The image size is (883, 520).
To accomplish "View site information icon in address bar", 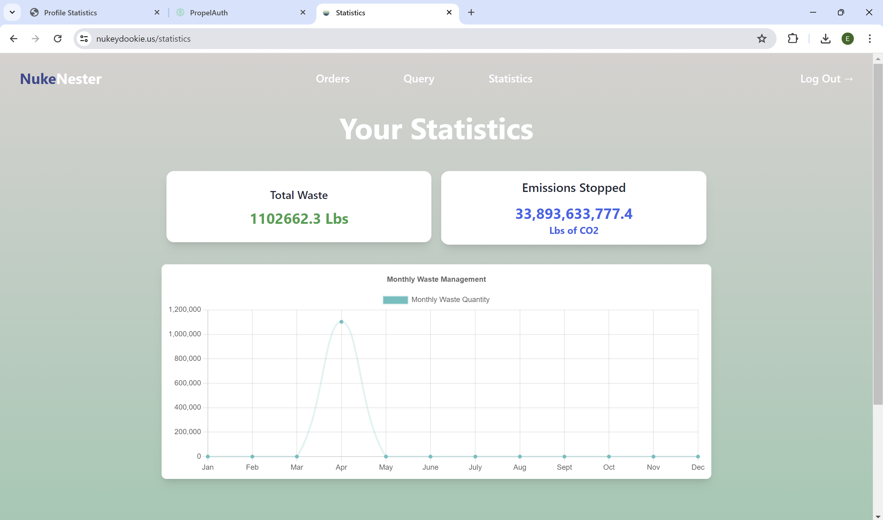I will click(84, 39).
